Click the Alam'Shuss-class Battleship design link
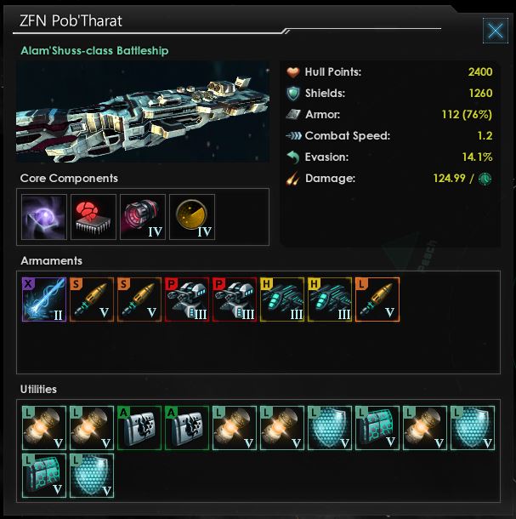The height and width of the screenshot is (519, 516). (94, 51)
